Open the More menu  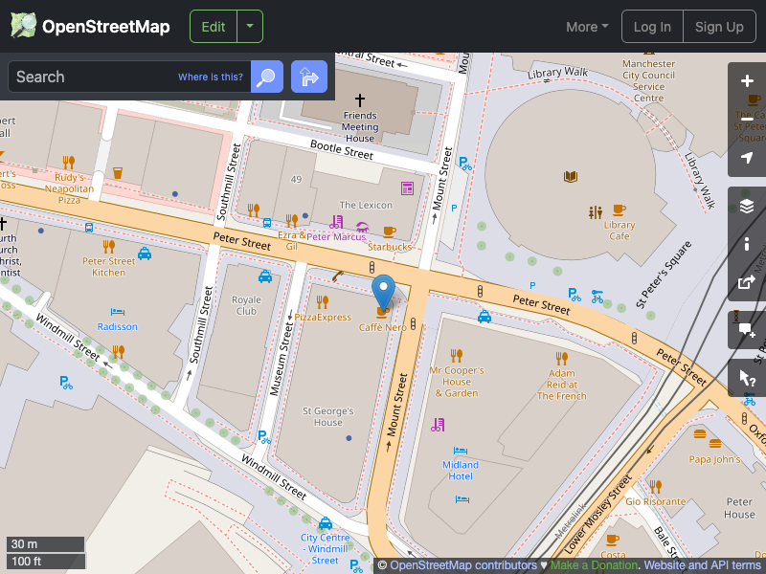tap(586, 27)
